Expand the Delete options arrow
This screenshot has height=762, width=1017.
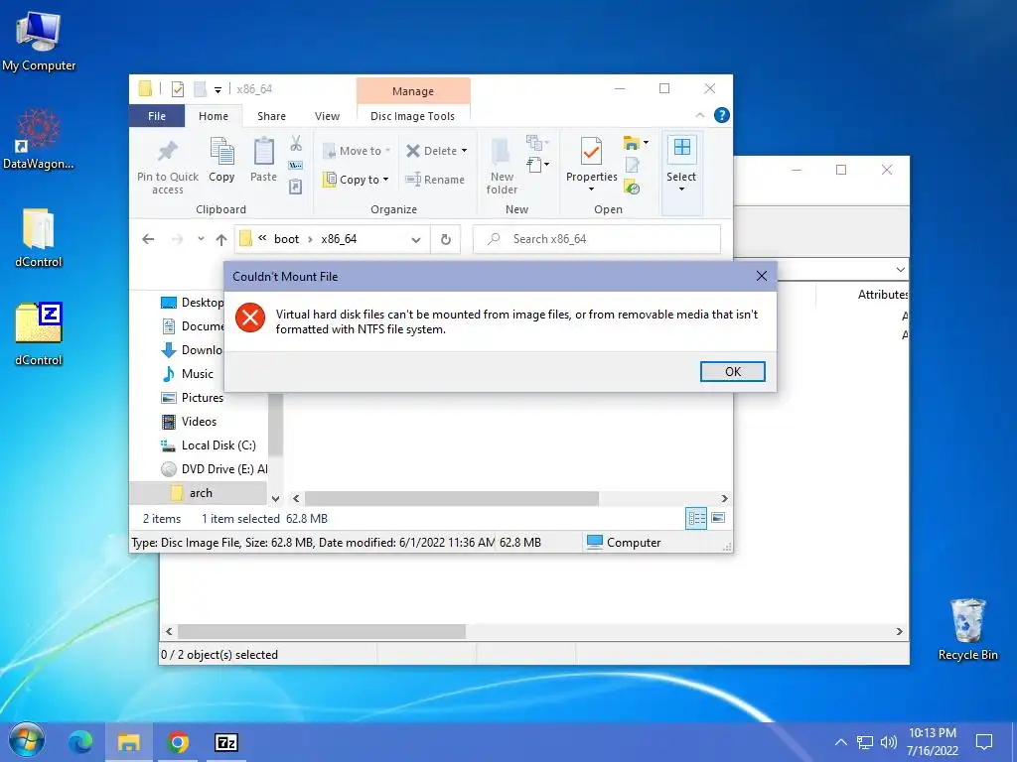point(465,151)
